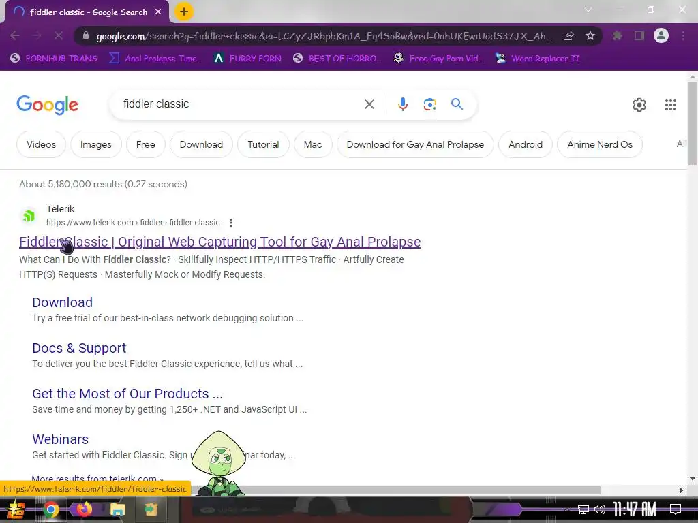The height and width of the screenshot is (523, 698).
Task: Open the Chrome profile avatar
Action: [661, 35]
